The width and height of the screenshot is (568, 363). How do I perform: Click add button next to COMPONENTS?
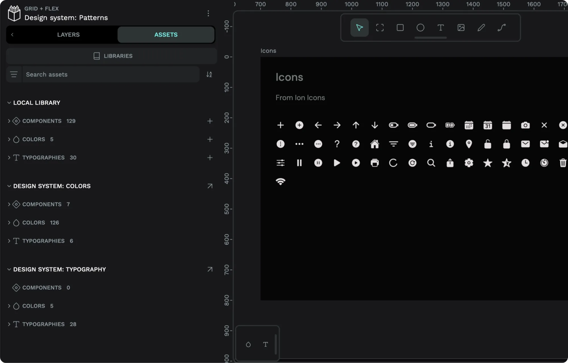(x=210, y=121)
